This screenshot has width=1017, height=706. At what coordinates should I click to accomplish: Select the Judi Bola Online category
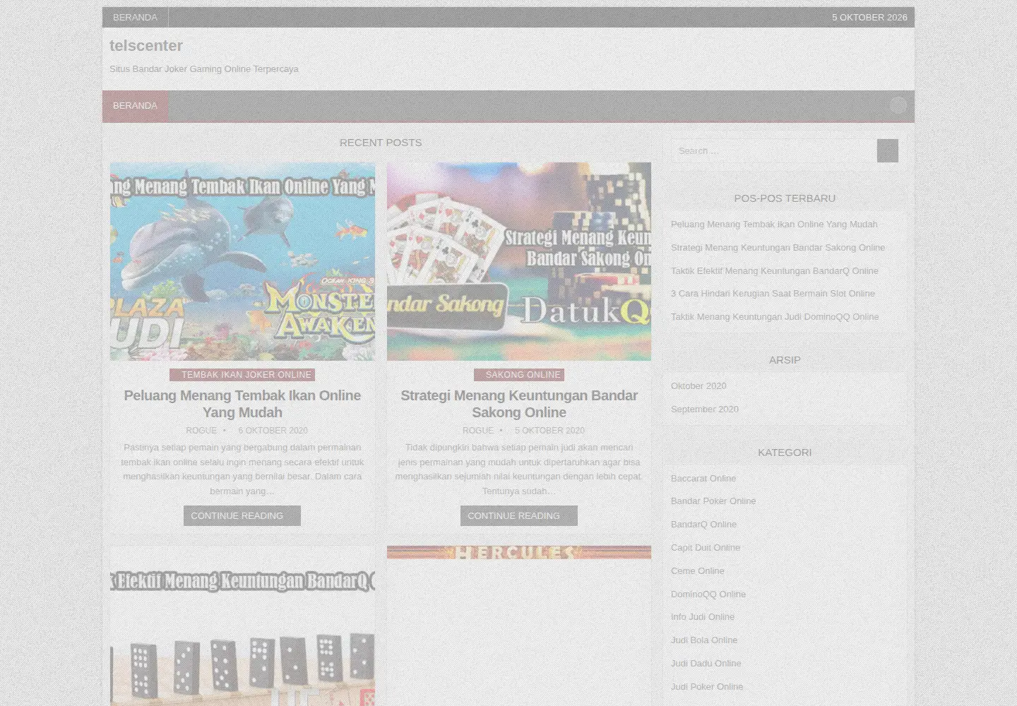tap(704, 640)
